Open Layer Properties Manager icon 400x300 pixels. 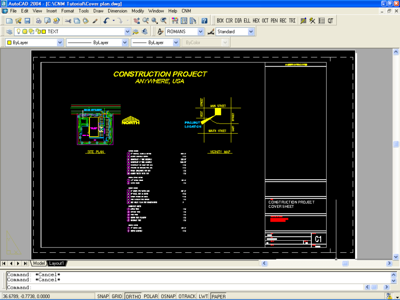(9, 31)
